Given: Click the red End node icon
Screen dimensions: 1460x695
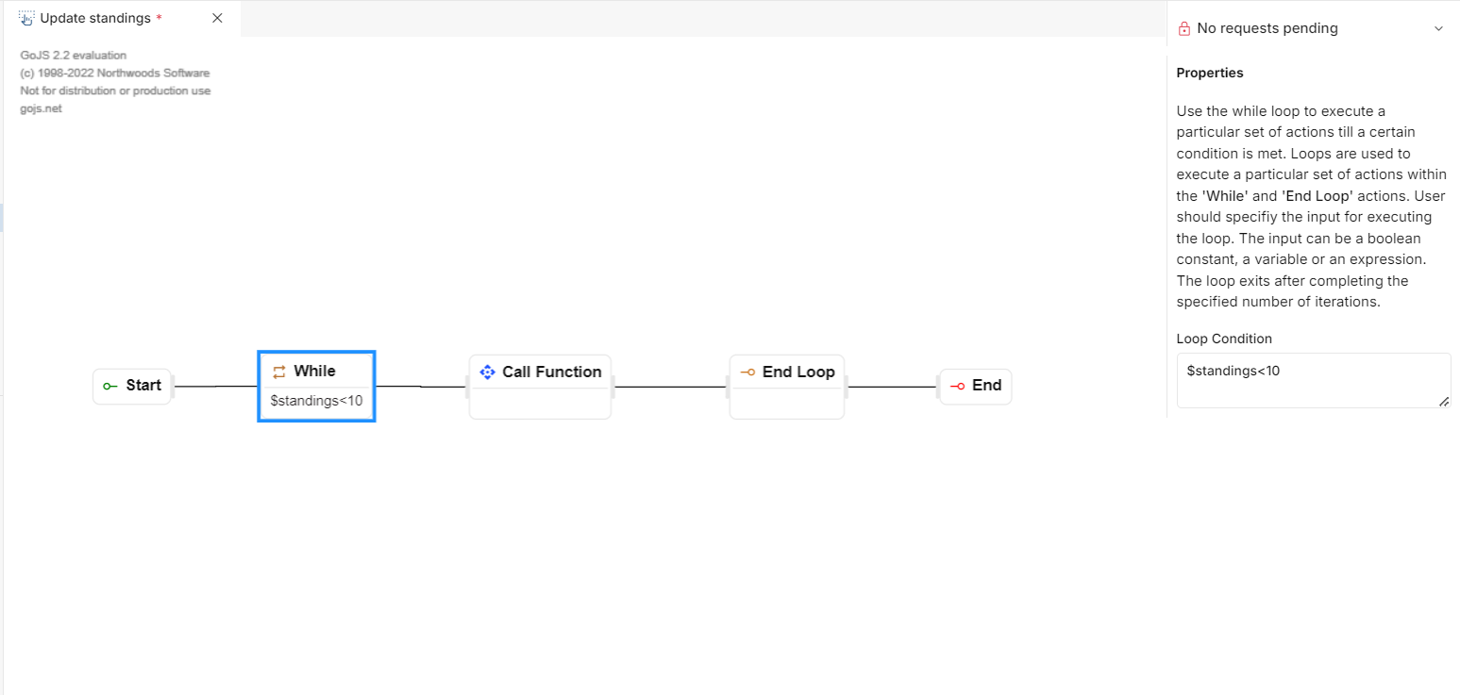Looking at the screenshot, I should pos(957,386).
